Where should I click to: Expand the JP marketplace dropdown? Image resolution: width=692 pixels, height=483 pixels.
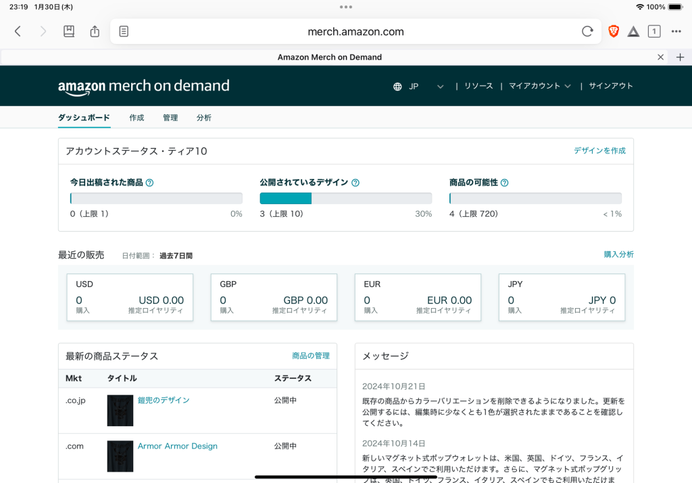(x=419, y=86)
